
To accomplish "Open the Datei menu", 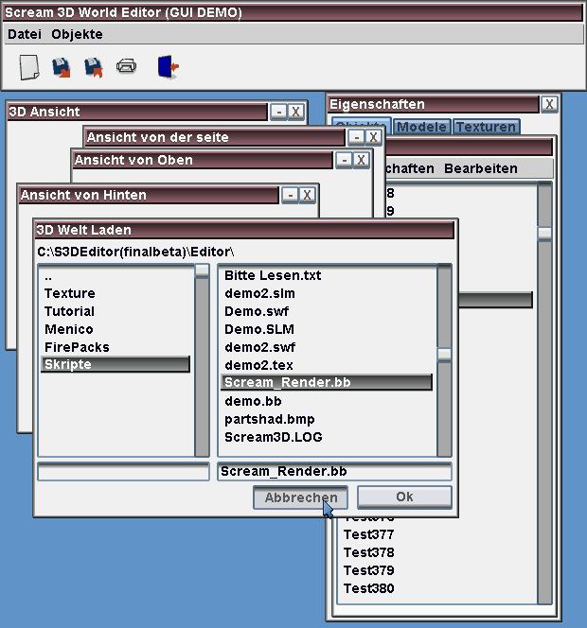I will click(x=25, y=34).
